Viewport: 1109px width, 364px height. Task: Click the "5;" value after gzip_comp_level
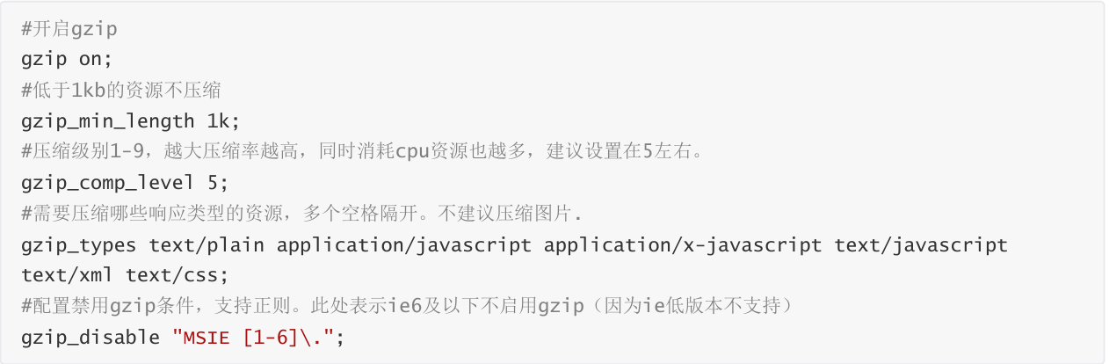[217, 183]
